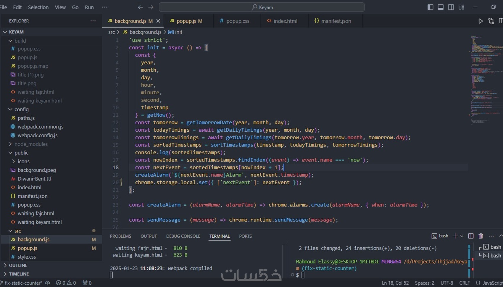Create a new terminal with the plus icon
This screenshot has height=287, width=503.
(x=455, y=236)
